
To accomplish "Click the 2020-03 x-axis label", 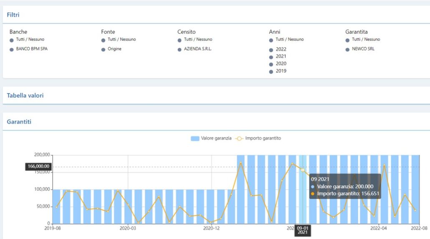I will point(128,228).
